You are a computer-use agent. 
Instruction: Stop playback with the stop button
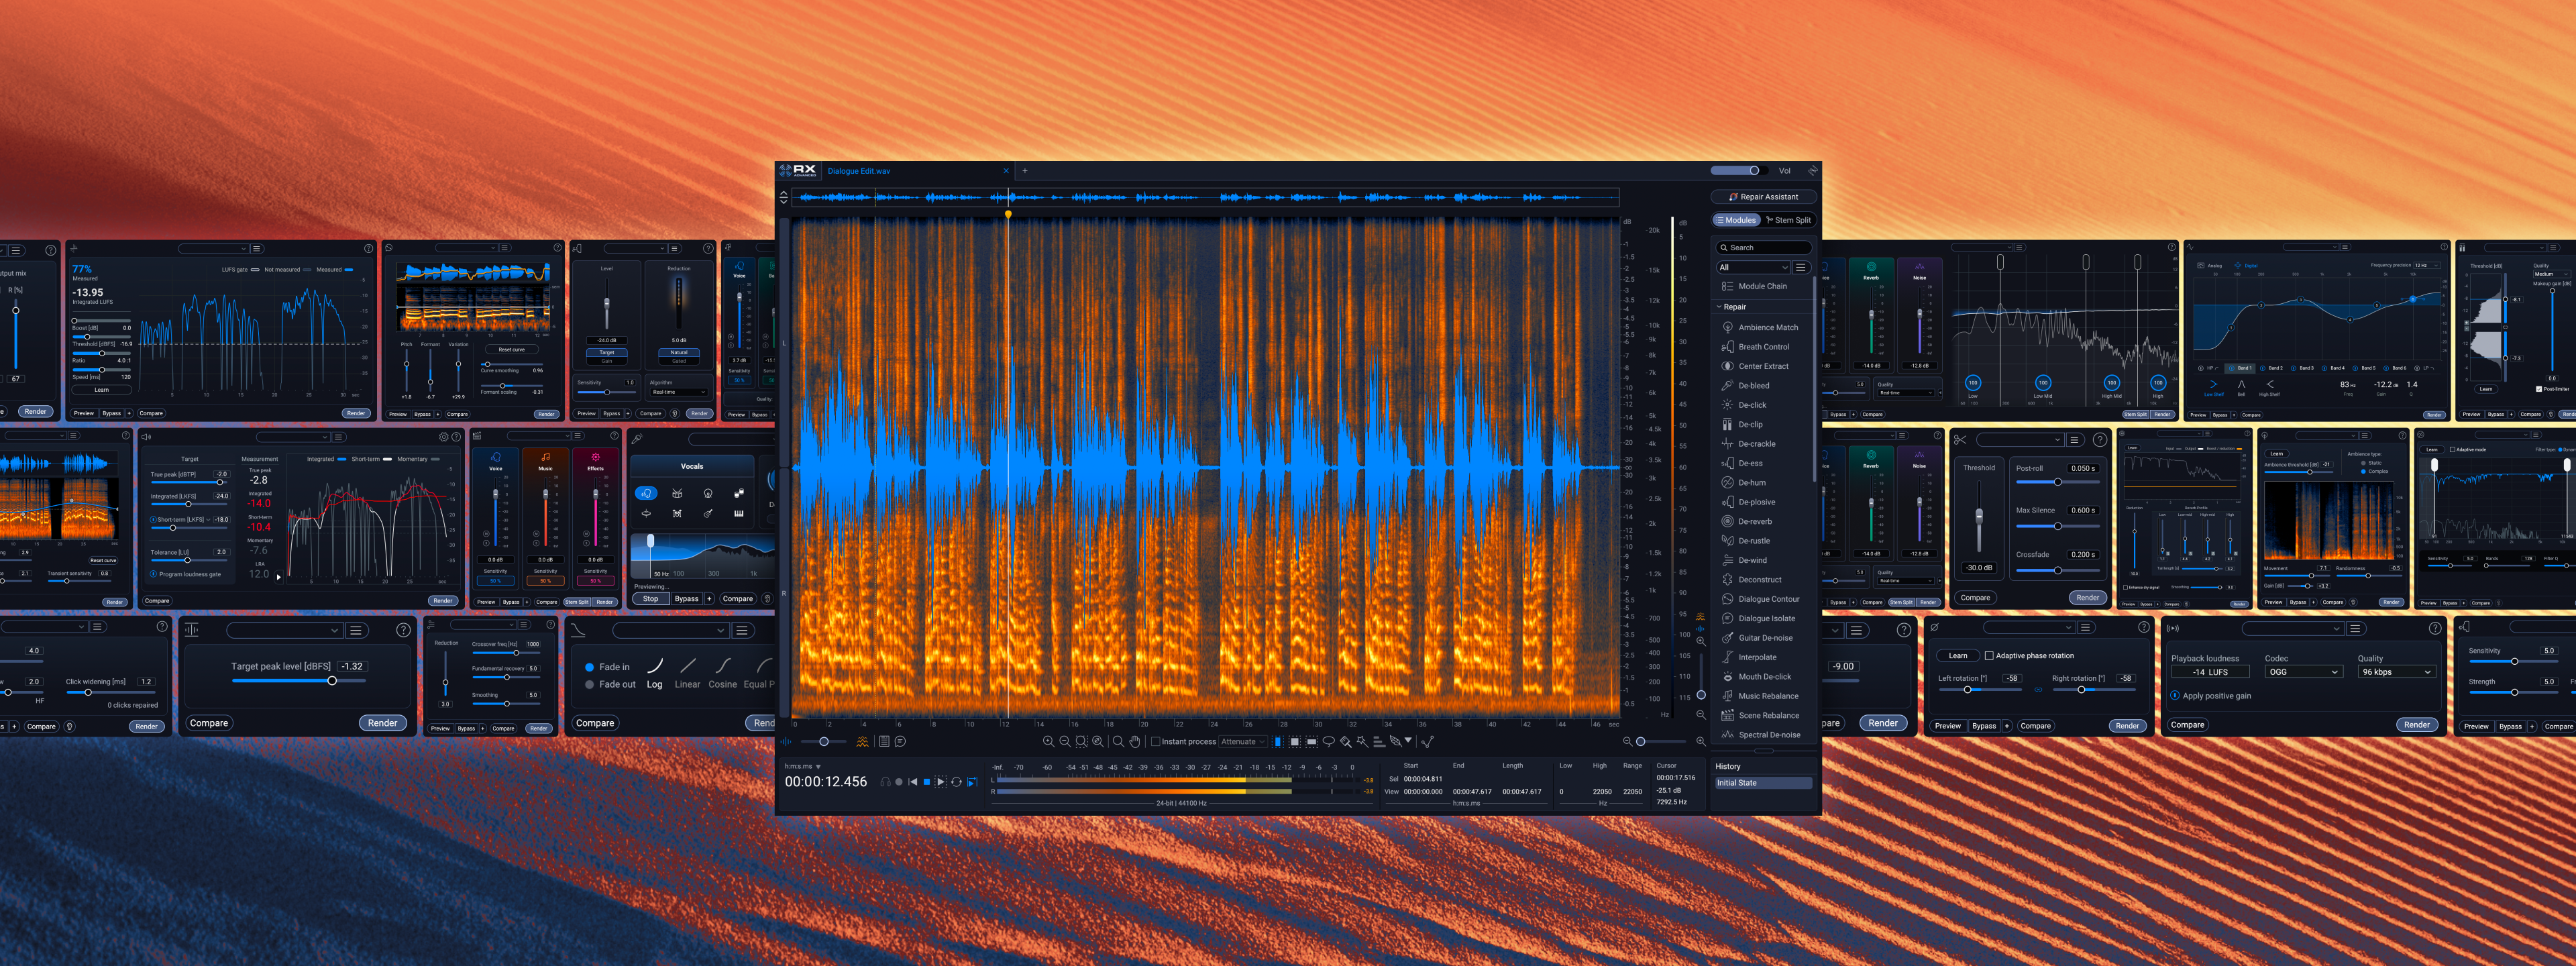coord(927,782)
